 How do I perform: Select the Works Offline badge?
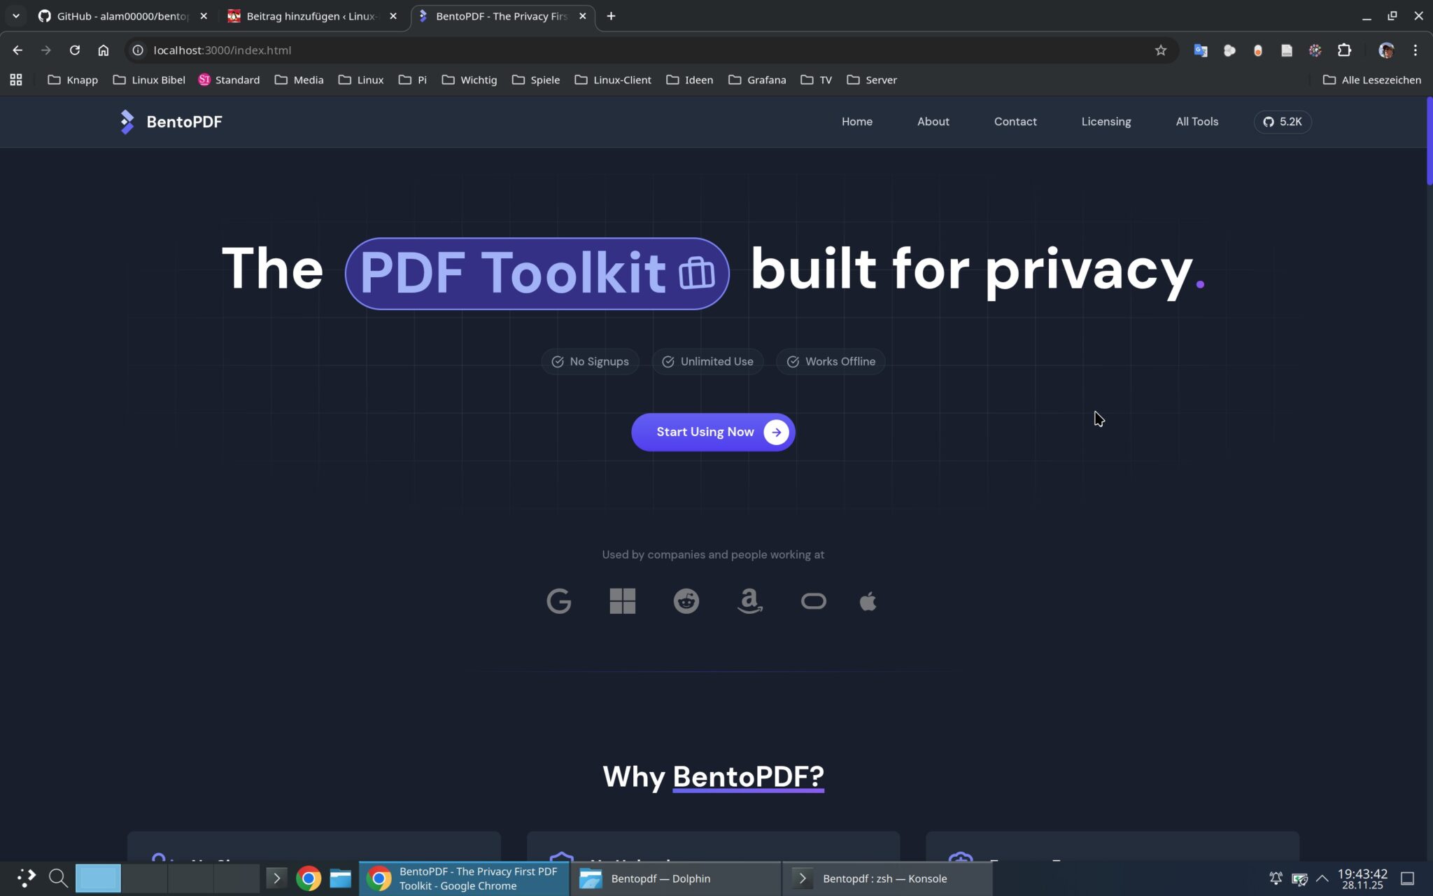coord(831,361)
